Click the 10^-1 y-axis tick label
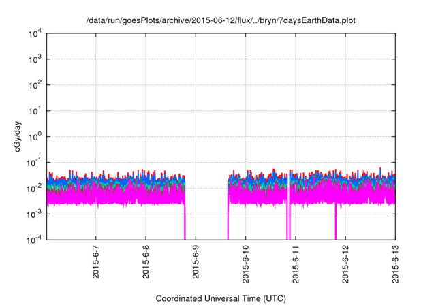The image size is (436, 305). [x=34, y=162]
